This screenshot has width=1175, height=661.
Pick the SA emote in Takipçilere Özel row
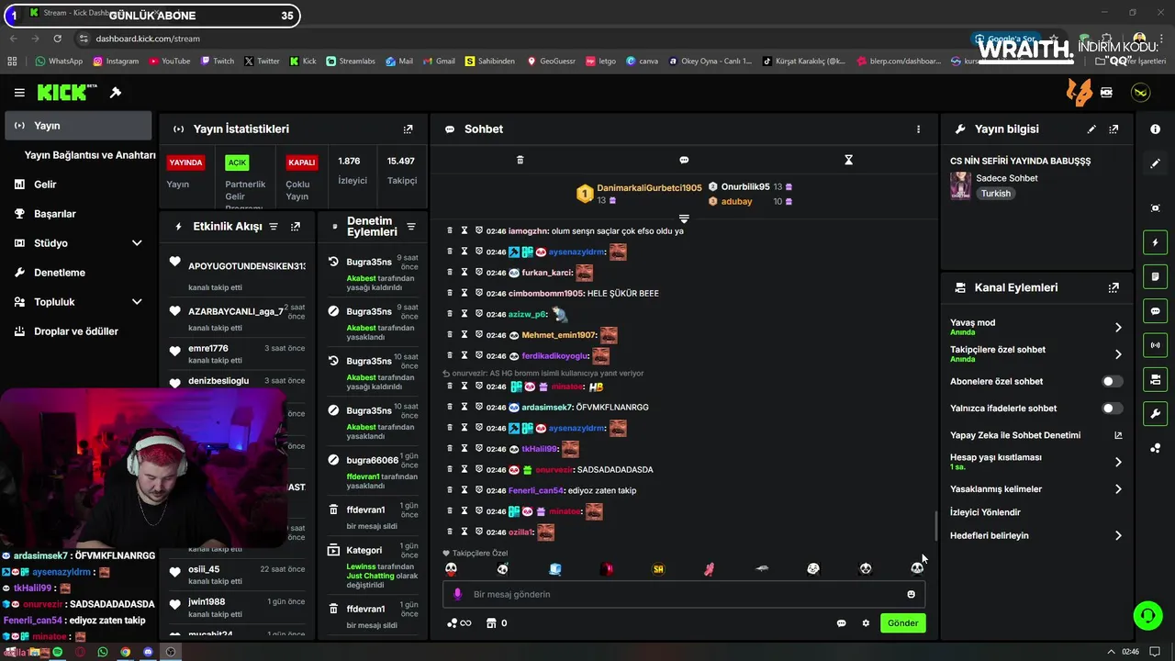(658, 569)
